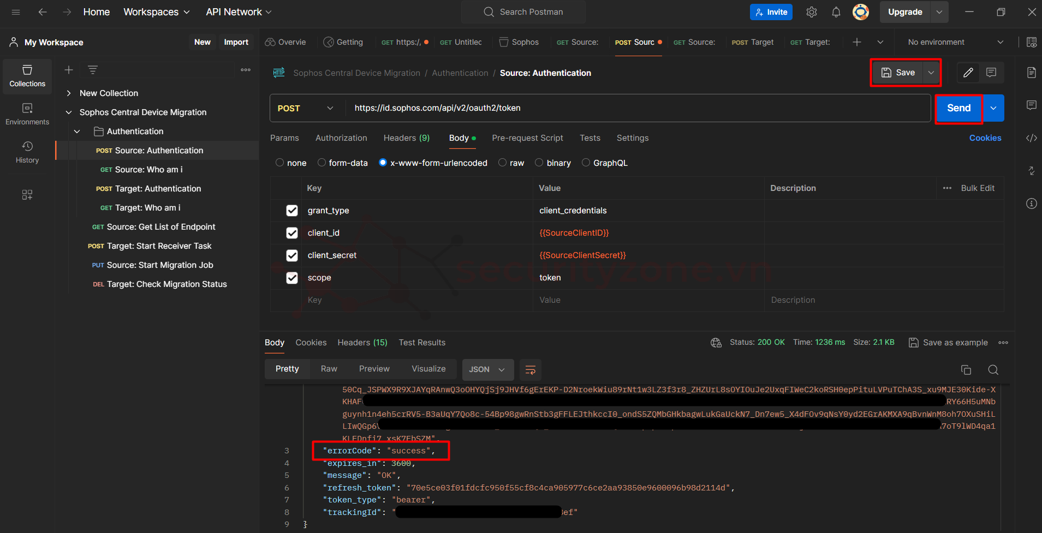Open History in the sidebar
Screen dimensions: 1042x533
(x=27, y=153)
